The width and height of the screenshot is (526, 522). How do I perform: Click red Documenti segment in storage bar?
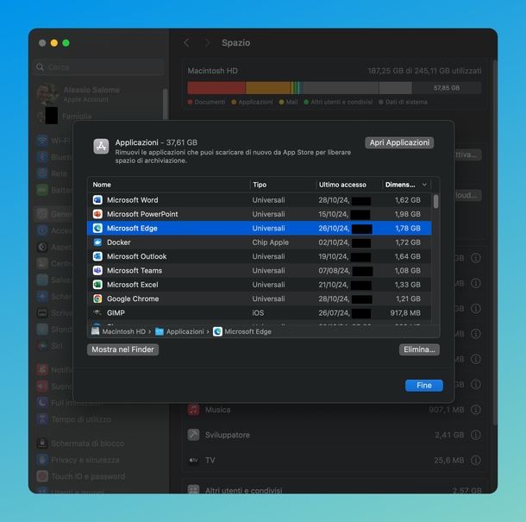pyautogui.click(x=216, y=88)
